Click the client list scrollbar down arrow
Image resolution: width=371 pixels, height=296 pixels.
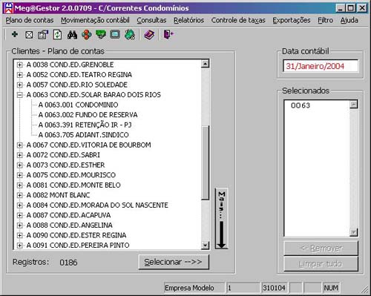[x=205, y=245]
